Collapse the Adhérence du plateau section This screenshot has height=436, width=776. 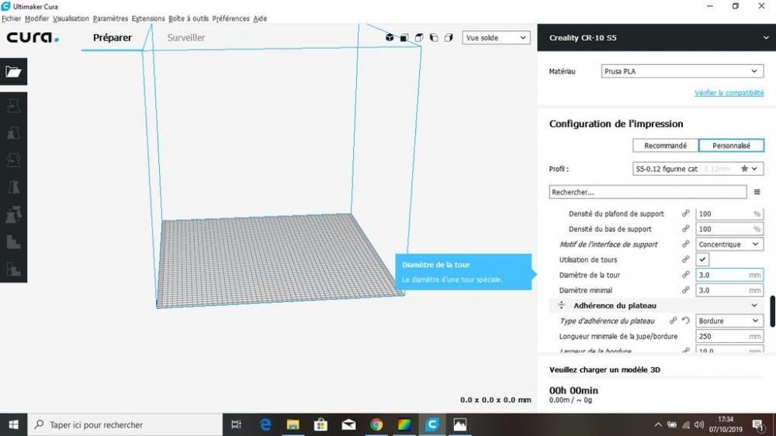pos(656,306)
